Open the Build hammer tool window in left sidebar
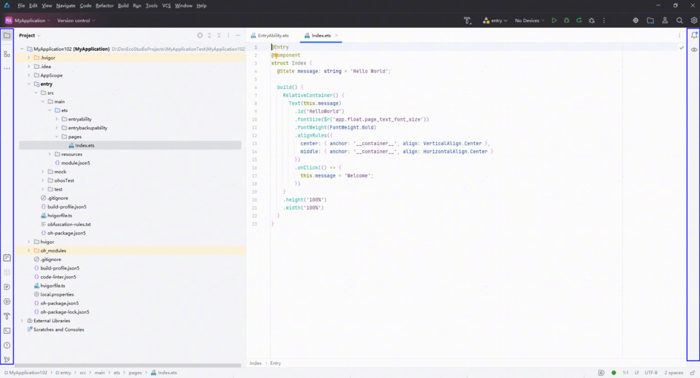The image size is (700, 378). 7,316
